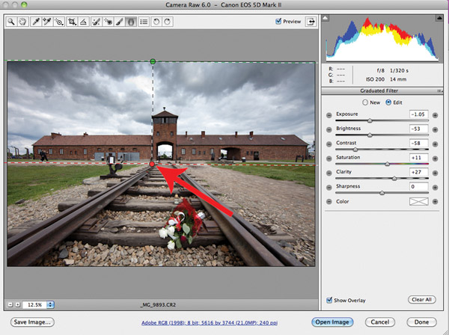Open the Graduated Filter panel menu
This screenshot has height=335, width=449.
439,91
